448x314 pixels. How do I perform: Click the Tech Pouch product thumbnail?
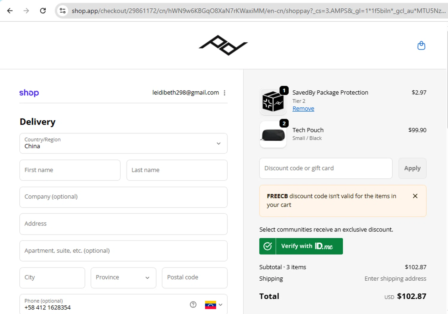coord(273,135)
